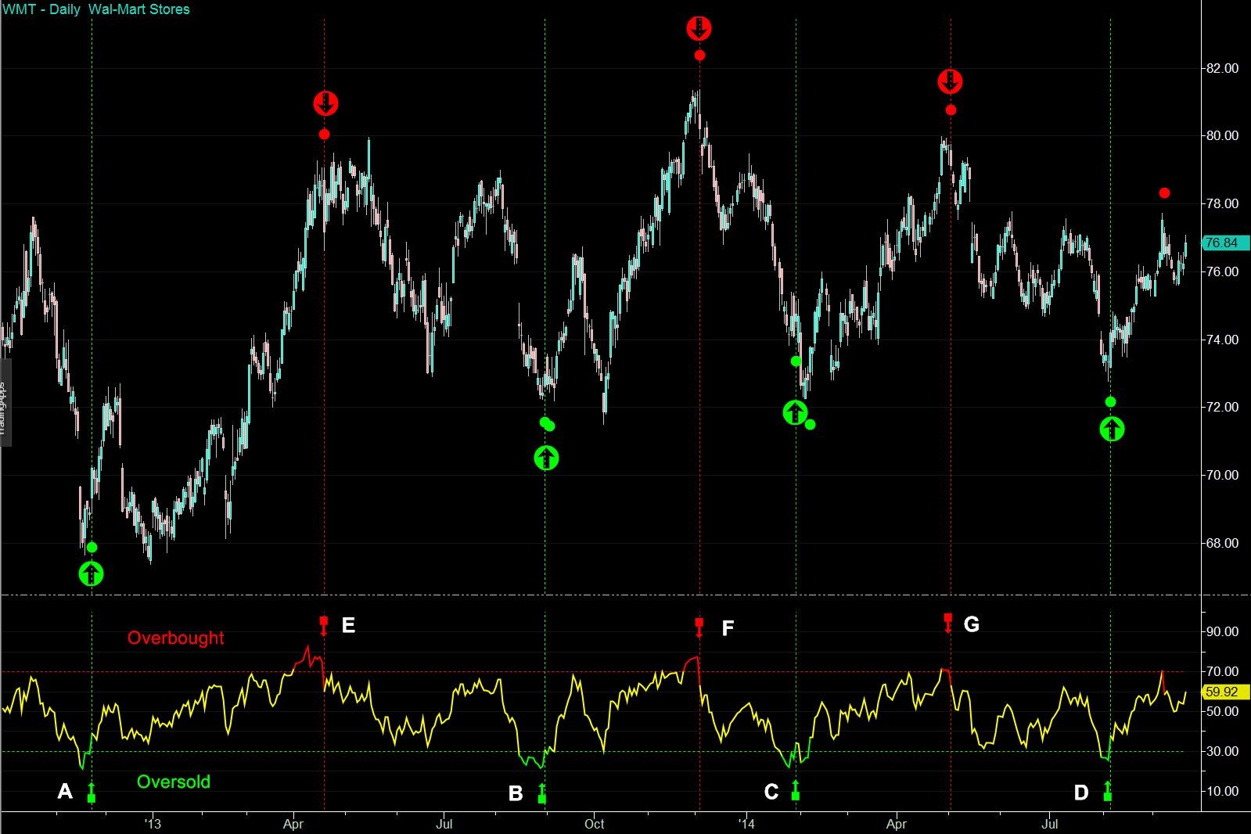Viewport: 1251px width, 834px height.
Task: Click the green oversold arrow marker beside letter D
Action: pos(1107,791)
